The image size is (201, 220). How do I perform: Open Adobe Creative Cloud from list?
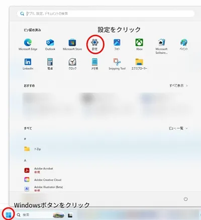(x=43, y=180)
